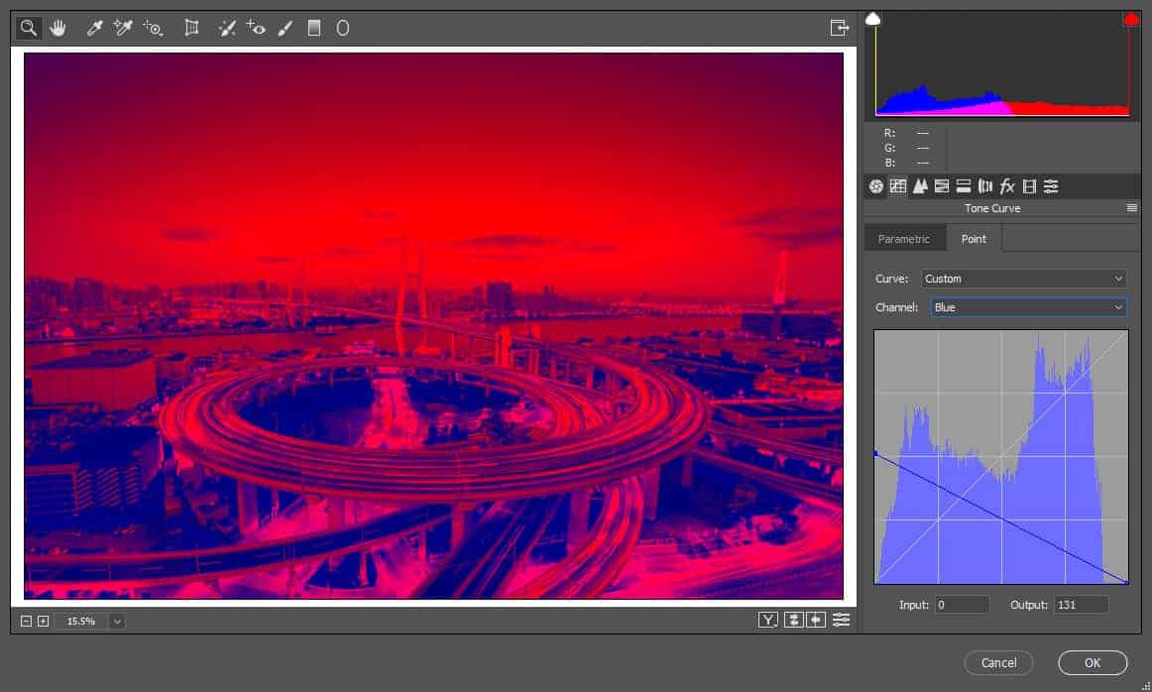The height and width of the screenshot is (692, 1152).
Task: Select the Adjustment Brush tool
Action: point(286,28)
